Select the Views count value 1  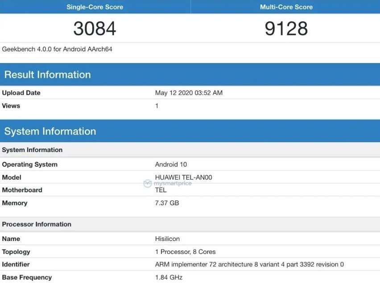click(x=157, y=106)
